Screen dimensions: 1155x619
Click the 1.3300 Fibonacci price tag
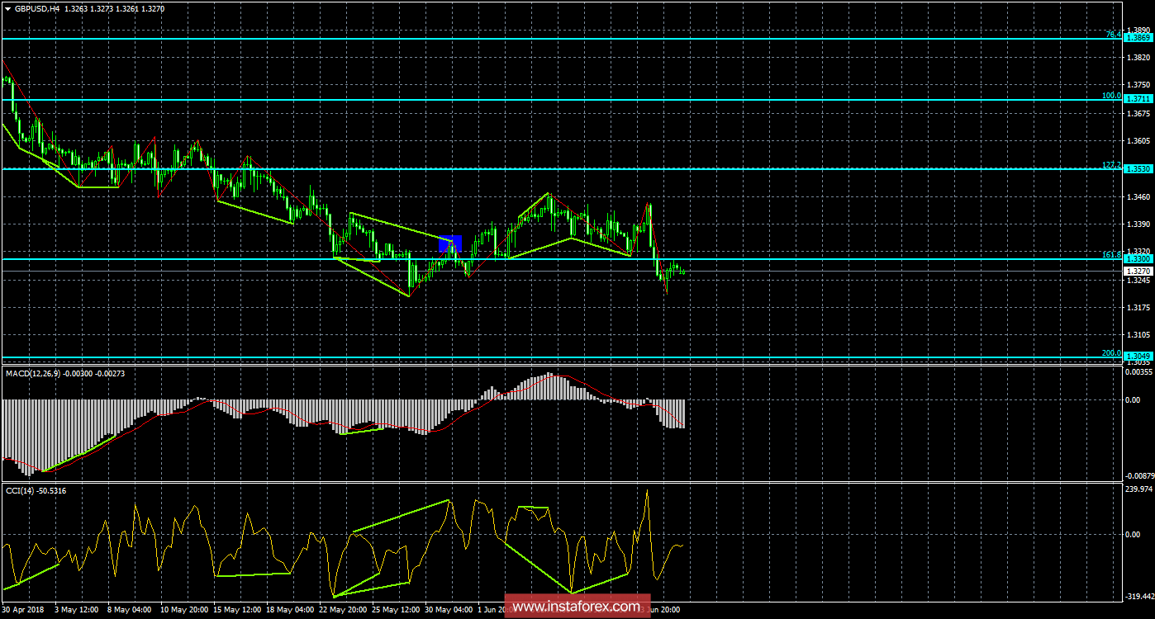click(x=1138, y=258)
